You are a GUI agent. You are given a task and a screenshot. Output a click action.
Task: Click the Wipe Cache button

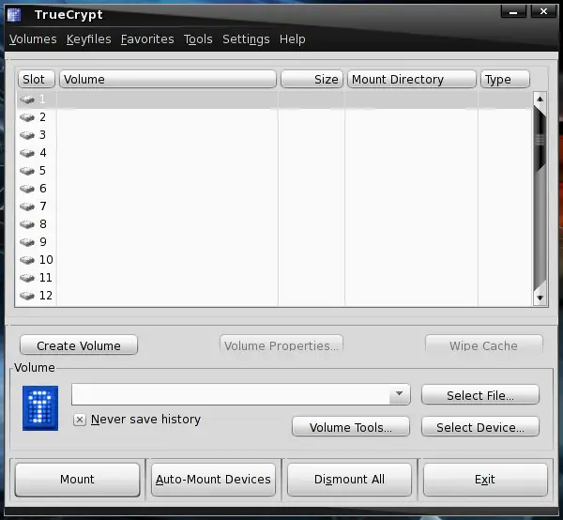[x=483, y=345]
